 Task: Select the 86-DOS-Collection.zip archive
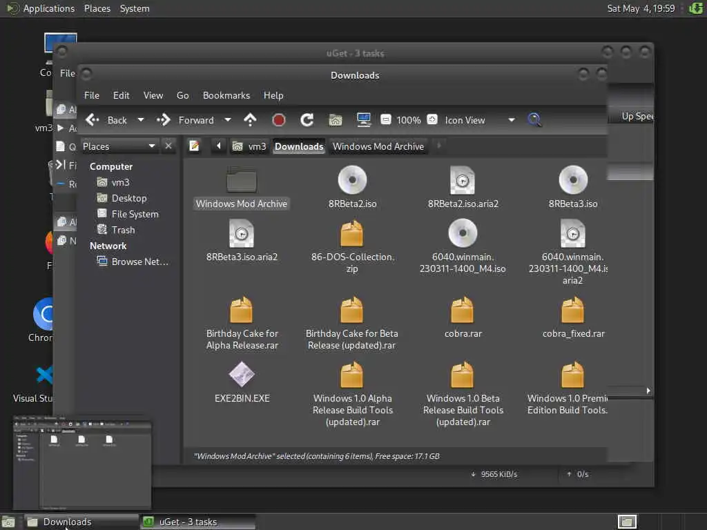[352, 246]
